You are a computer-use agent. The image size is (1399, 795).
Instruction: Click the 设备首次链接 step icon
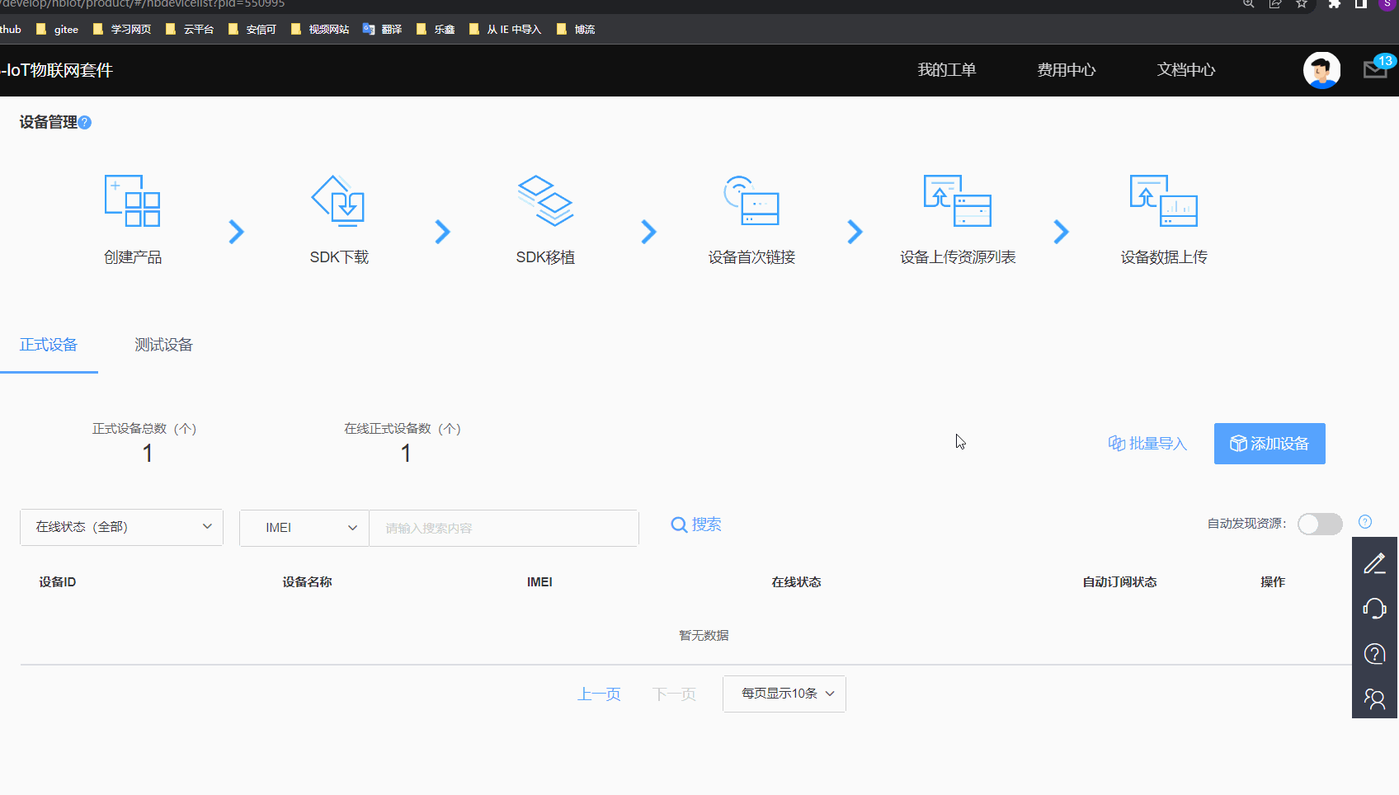(751, 200)
